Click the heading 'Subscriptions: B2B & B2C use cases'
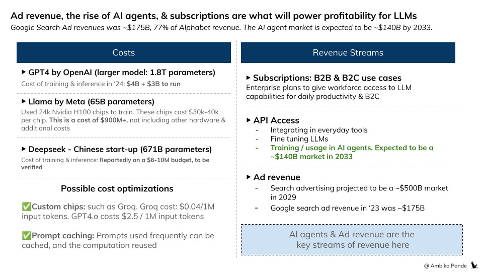 [x=327, y=78]
